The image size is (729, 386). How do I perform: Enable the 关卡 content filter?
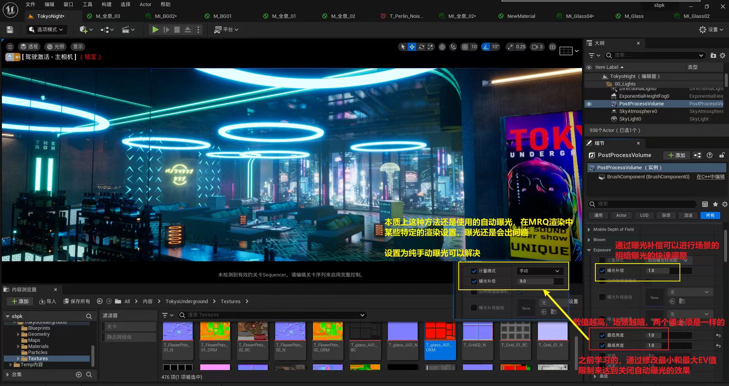(129, 327)
